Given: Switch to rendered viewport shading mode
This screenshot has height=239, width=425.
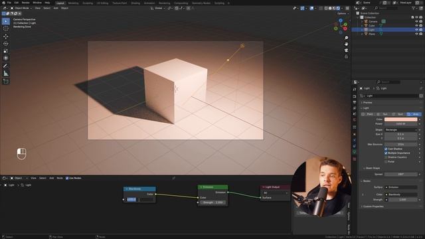Looking at the screenshot, I should (x=338, y=8).
